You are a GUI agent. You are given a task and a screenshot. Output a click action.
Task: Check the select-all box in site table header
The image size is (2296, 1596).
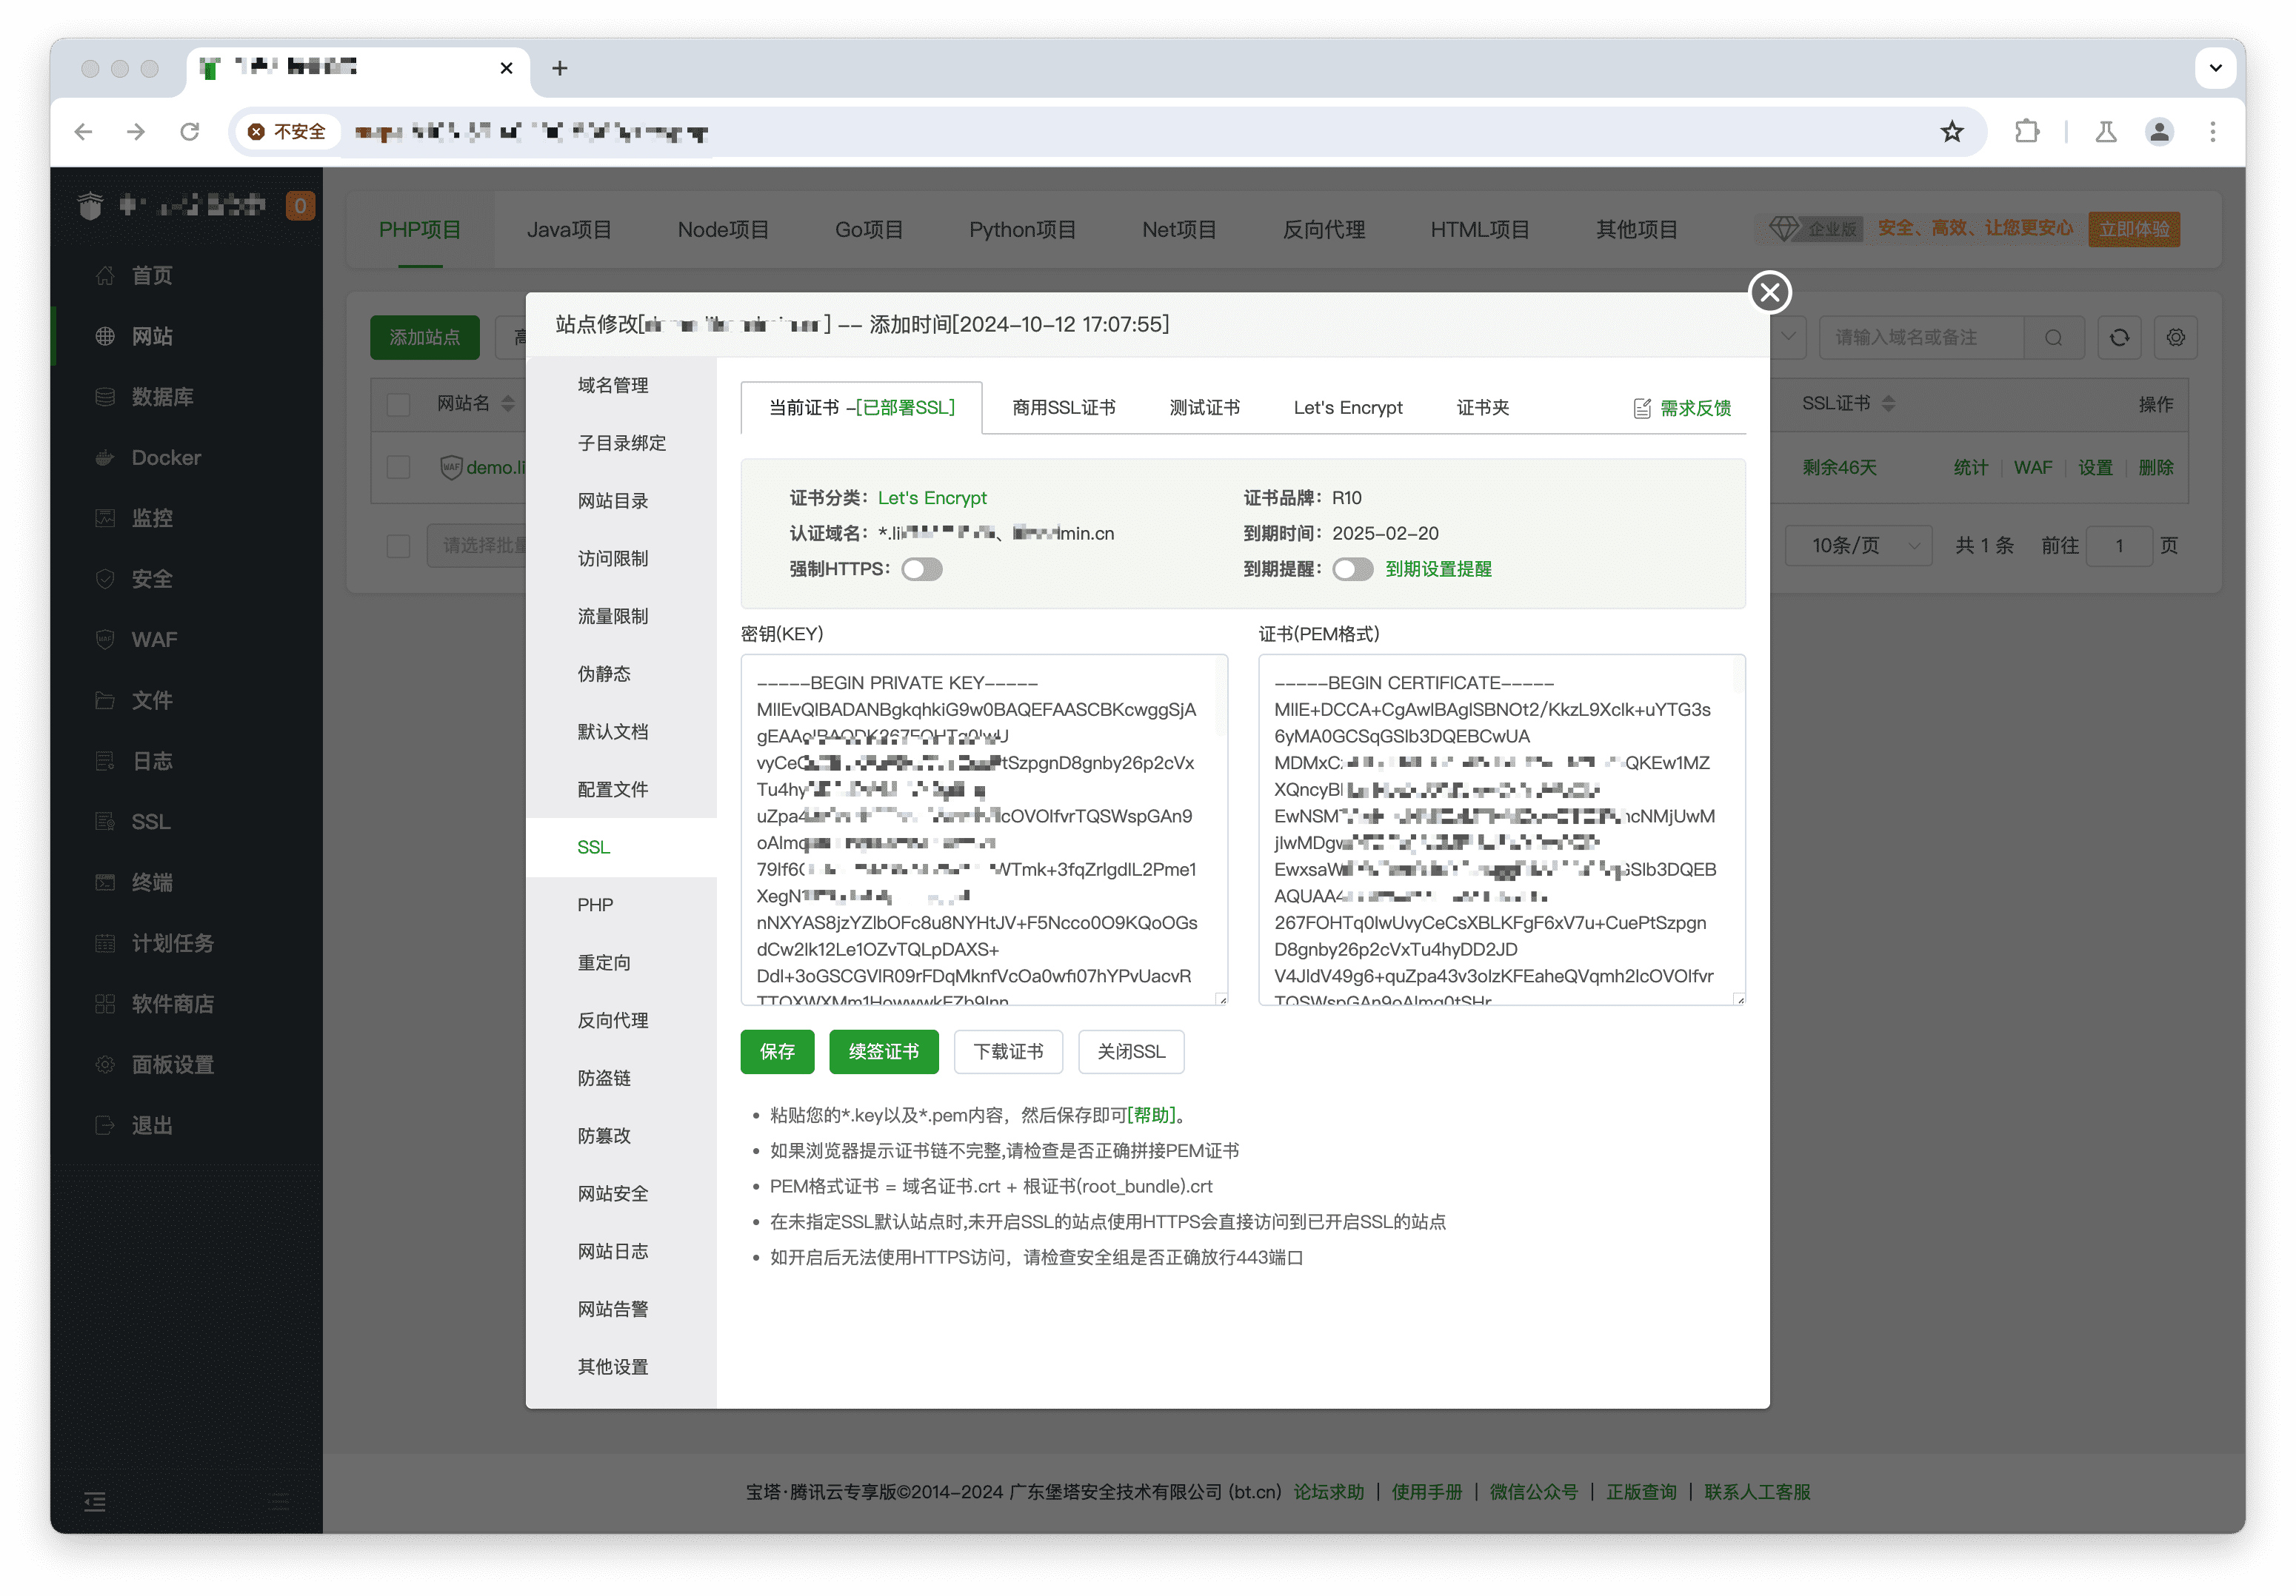coord(399,405)
